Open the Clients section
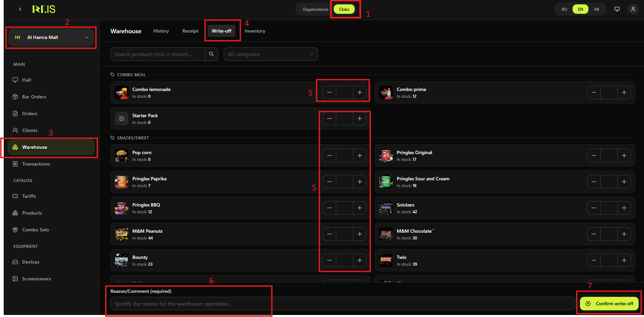This screenshot has height=317, width=644. (x=30, y=130)
